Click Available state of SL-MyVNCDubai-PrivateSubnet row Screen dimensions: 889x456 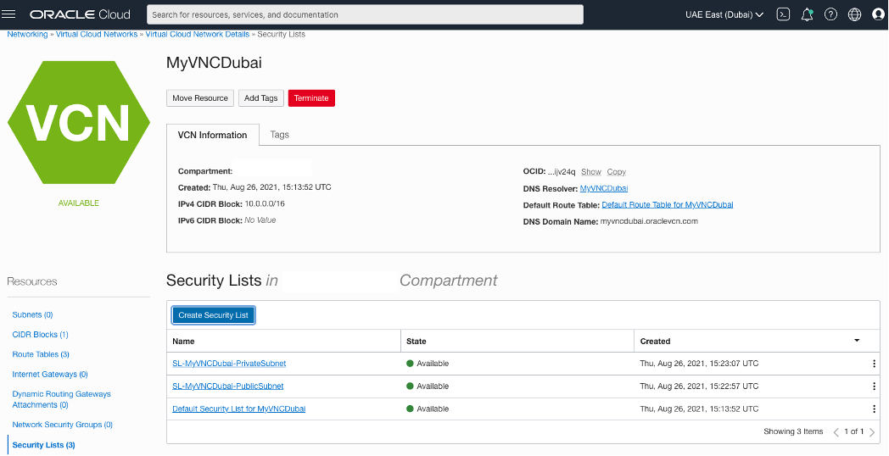(428, 364)
